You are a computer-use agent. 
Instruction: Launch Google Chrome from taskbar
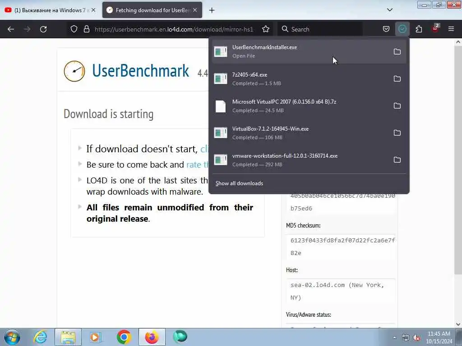[x=124, y=337]
